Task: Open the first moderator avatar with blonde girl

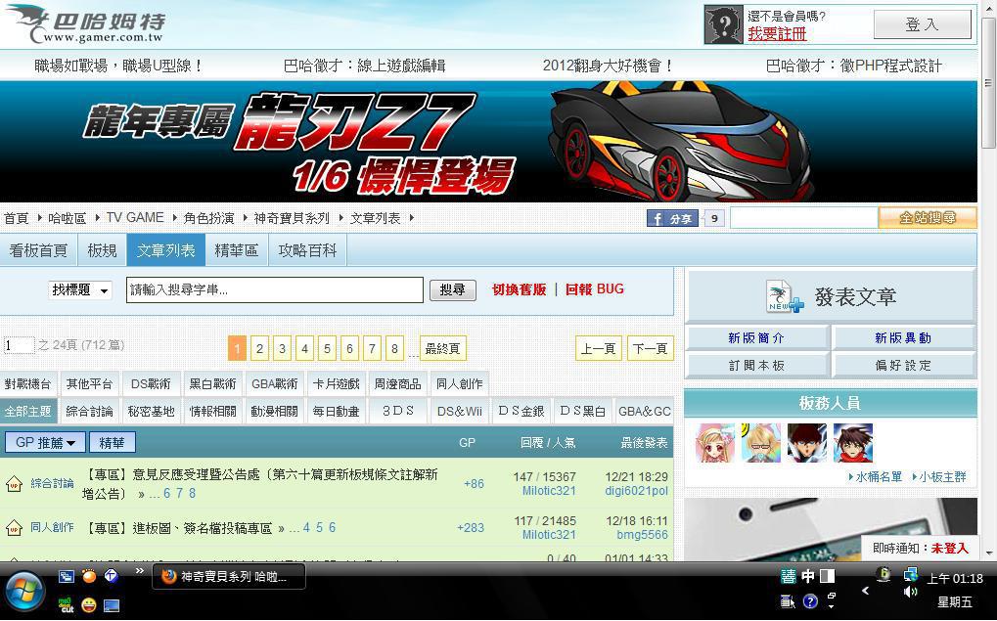Action: pyautogui.click(x=715, y=443)
